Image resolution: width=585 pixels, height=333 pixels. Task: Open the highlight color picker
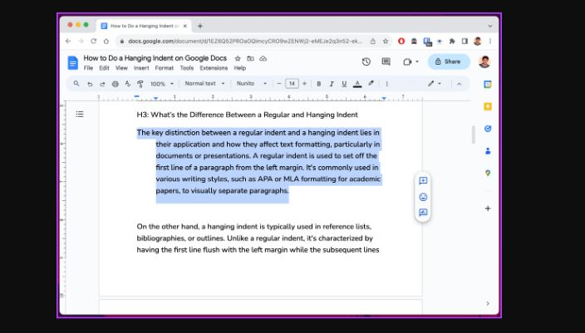point(371,84)
